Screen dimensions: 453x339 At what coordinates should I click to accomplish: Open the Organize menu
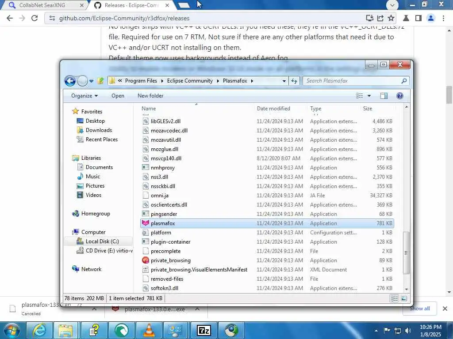click(x=84, y=96)
